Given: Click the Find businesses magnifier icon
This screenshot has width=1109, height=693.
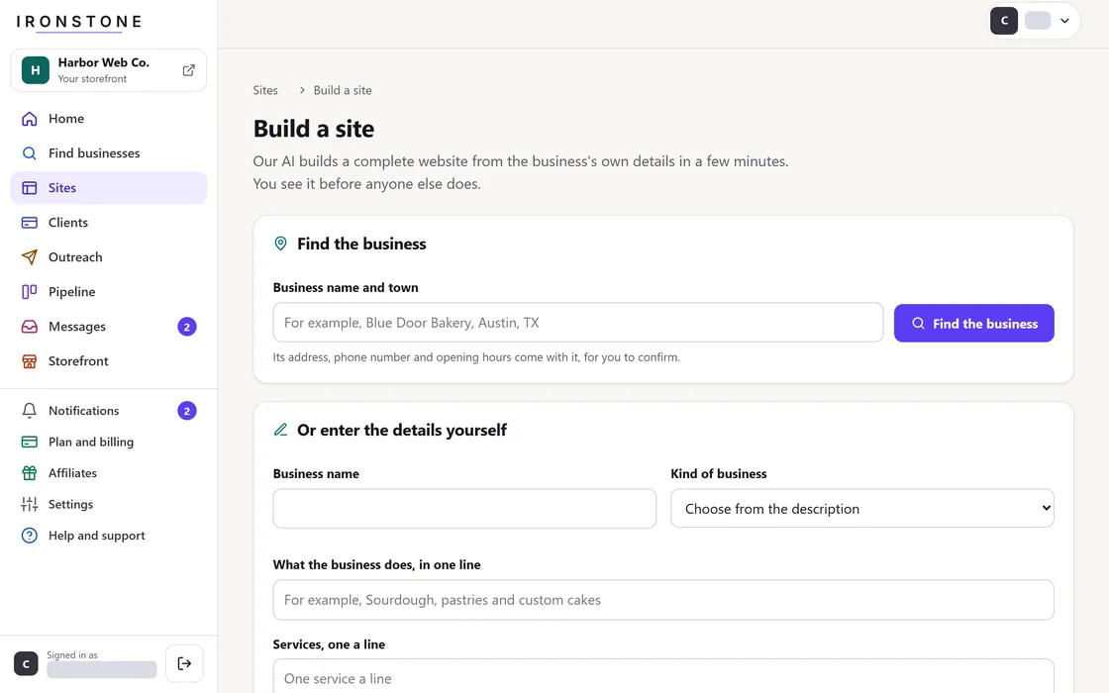Looking at the screenshot, I should pos(29,153).
